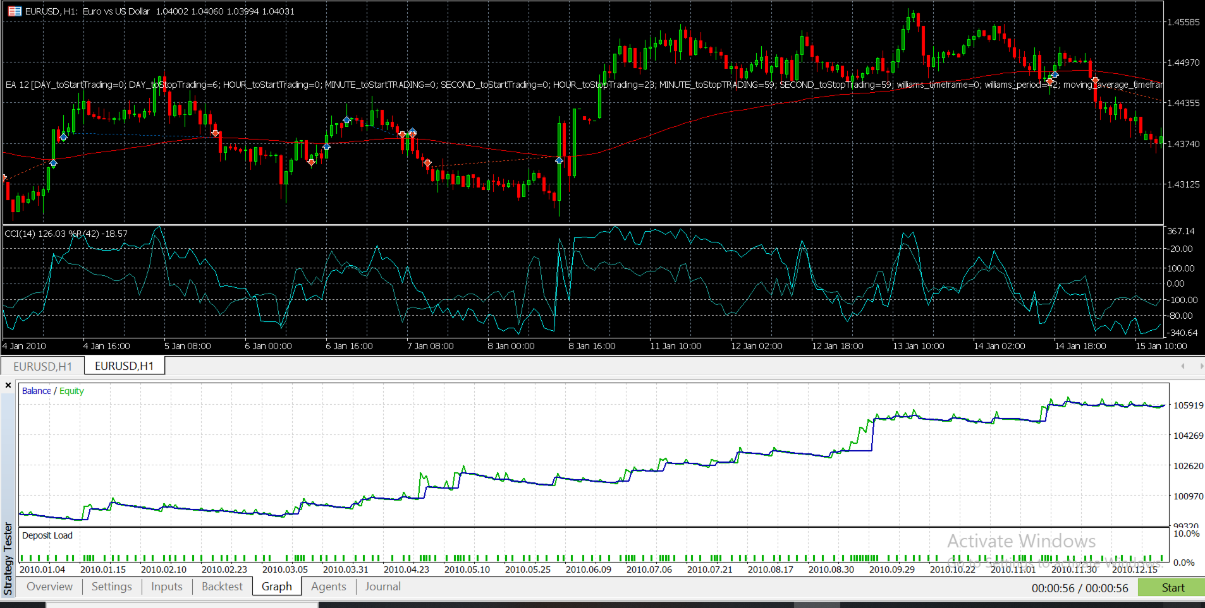
Task: Click the 'EA 12 [DAY_toStartTrading=0' parameter text
Action: click(66, 85)
